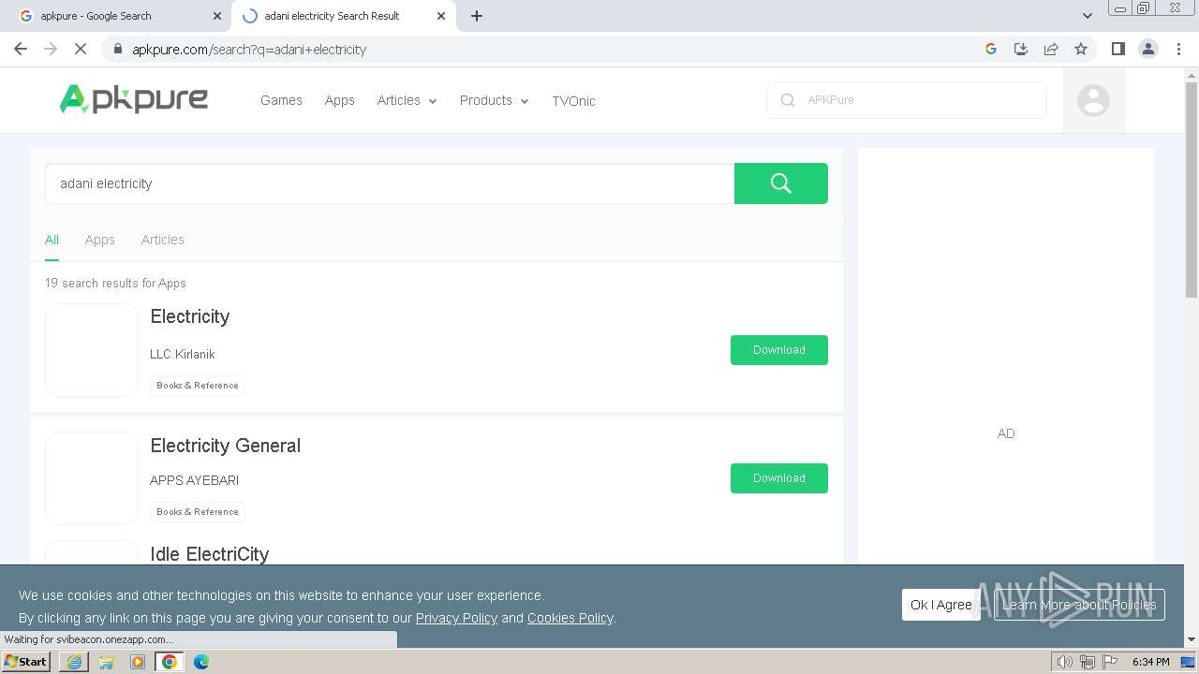Close the adani electricity Search Result tab
This screenshot has width=1199, height=674.
point(441,16)
